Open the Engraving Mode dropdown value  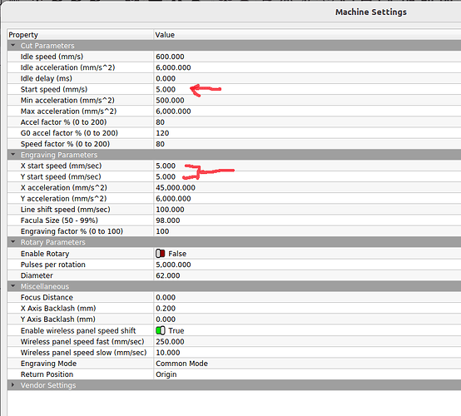(x=307, y=364)
